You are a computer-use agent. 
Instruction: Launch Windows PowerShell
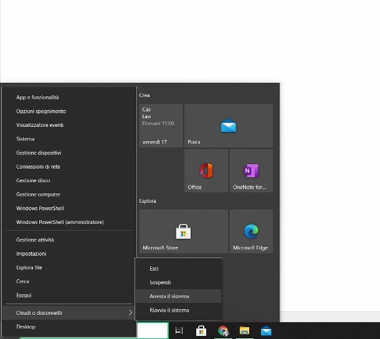[69, 208]
